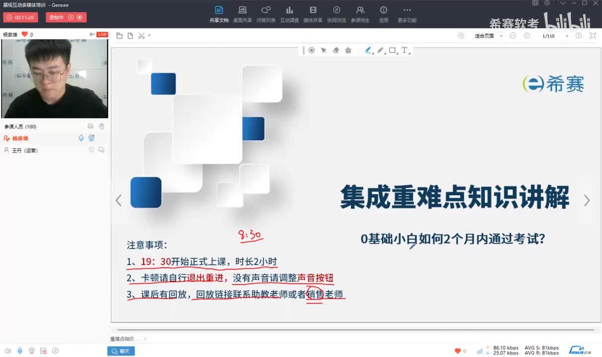Open the bottom settings gear

(x=55, y=351)
